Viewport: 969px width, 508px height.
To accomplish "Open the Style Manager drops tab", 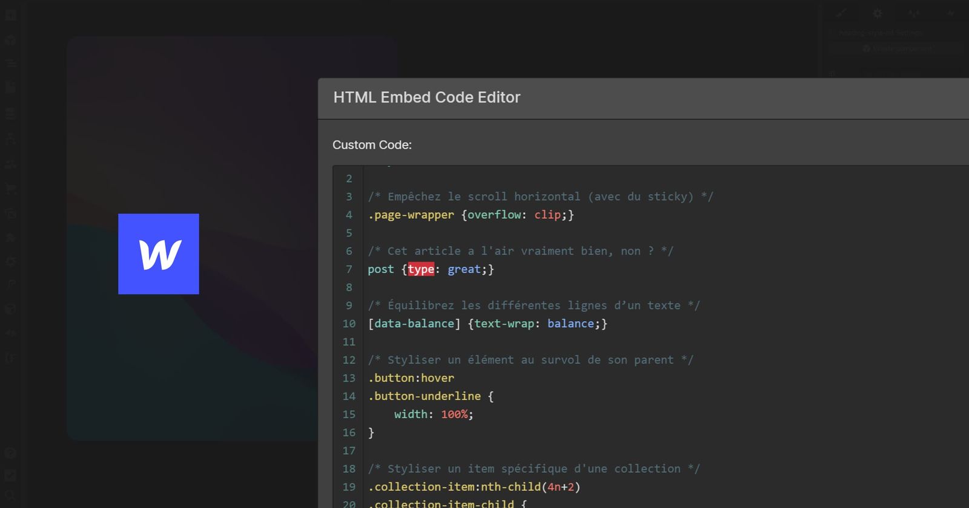I will pyautogui.click(x=914, y=13).
